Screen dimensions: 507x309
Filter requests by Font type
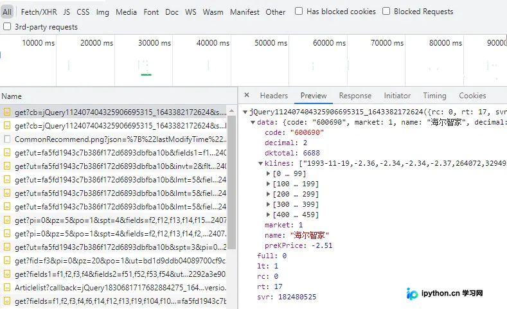151,12
